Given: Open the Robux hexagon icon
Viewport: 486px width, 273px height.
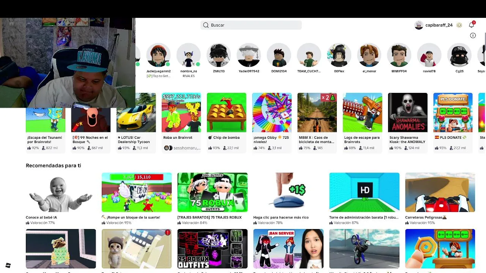Looking at the screenshot, I should coord(459,25).
